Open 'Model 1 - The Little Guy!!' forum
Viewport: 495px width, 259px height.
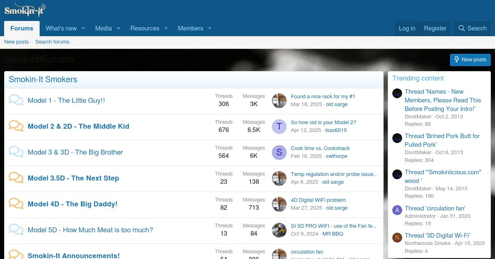[x=66, y=100]
